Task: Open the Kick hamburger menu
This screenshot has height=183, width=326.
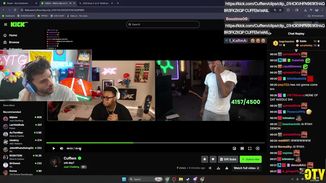Action: tap(5, 24)
